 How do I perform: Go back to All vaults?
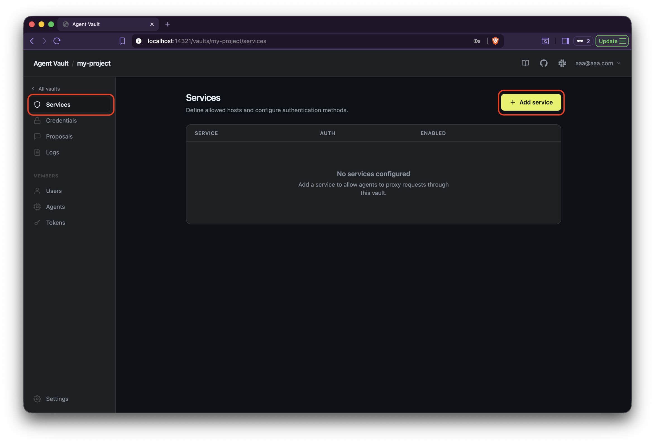tap(46, 89)
